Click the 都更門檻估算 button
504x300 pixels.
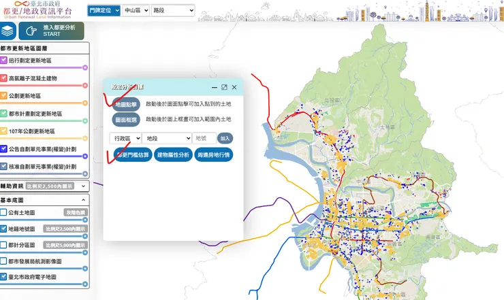click(133, 155)
